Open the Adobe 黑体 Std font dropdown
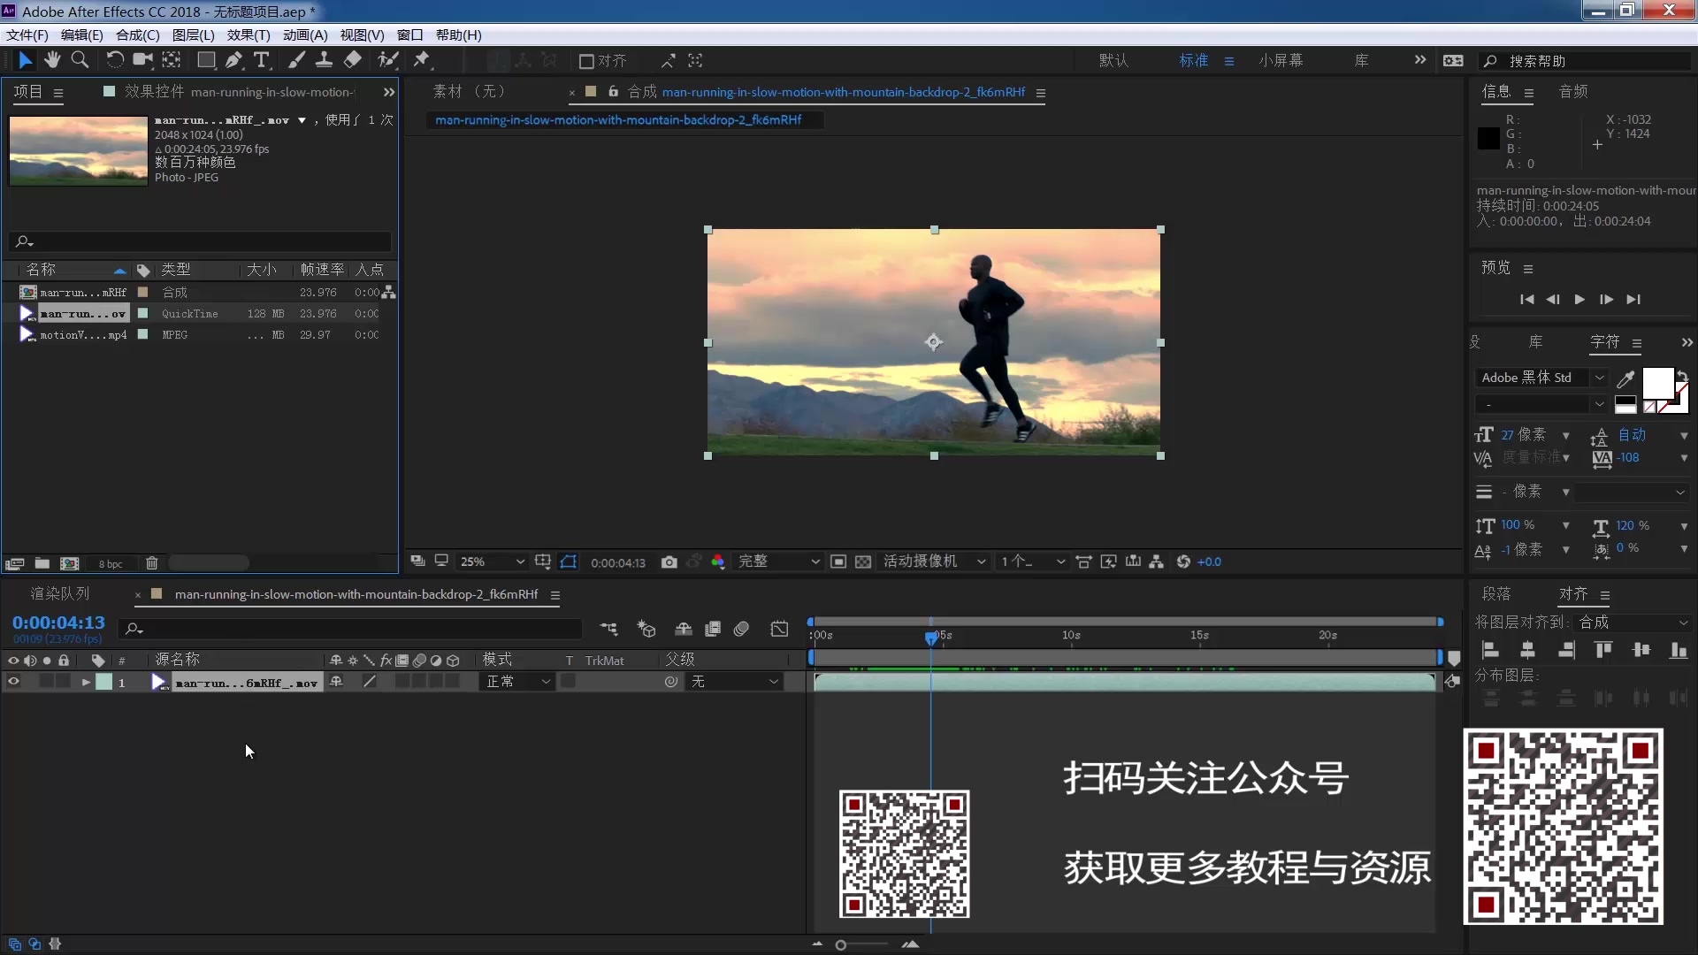1698x955 pixels. 1541,378
